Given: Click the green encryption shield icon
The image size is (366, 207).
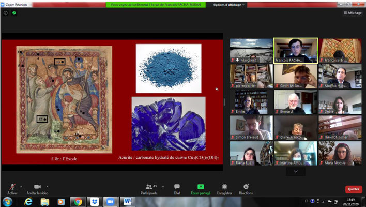Looking at the screenshot, I should (14, 13).
